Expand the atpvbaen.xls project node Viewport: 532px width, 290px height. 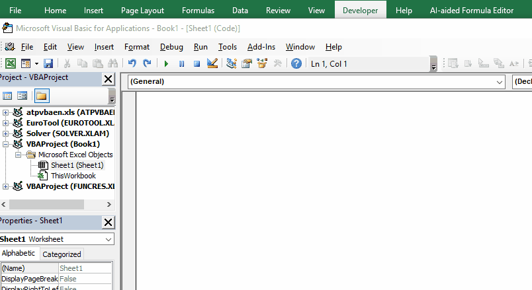point(5,112)
